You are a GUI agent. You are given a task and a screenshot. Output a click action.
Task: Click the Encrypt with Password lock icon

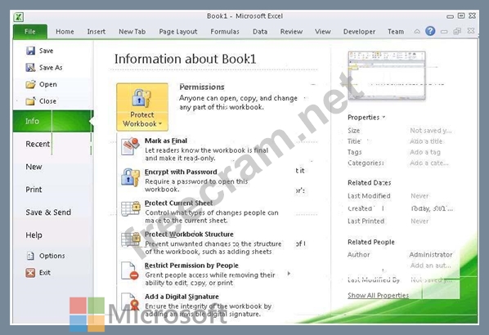[x=130, y=177]
